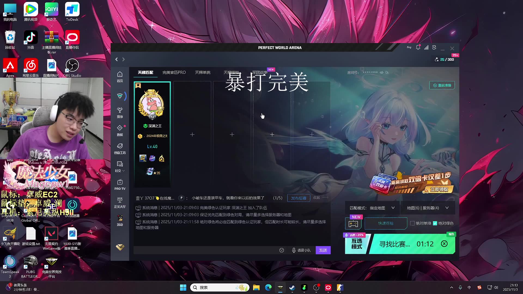Screen dimensions: 523x294
Task: Open the notification bell in title bar
Action: 418,48
